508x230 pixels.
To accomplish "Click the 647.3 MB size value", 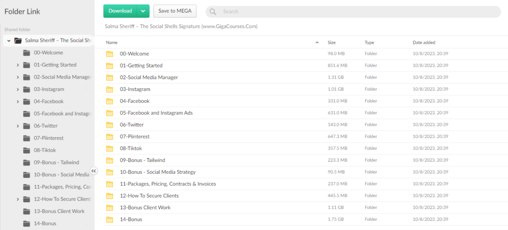I will click(x=337, y=137).
